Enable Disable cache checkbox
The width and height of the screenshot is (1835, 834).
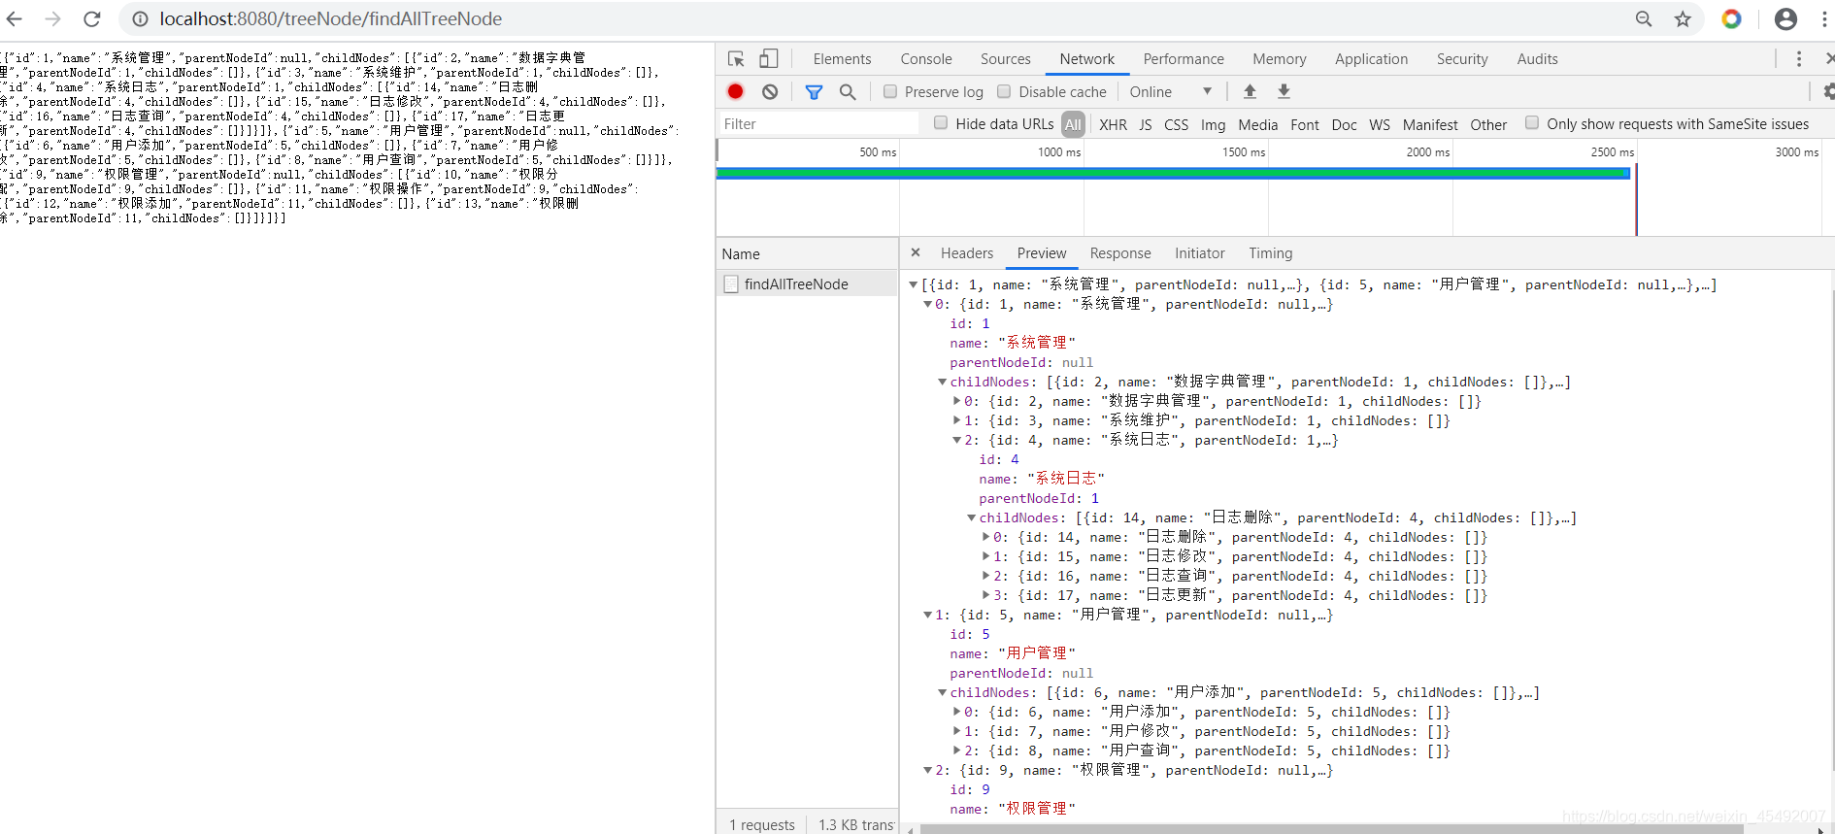[1004, 91]
